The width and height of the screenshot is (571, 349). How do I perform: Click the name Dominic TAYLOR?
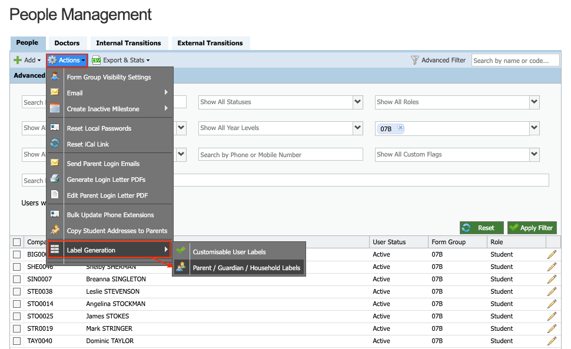pos(109,341)
